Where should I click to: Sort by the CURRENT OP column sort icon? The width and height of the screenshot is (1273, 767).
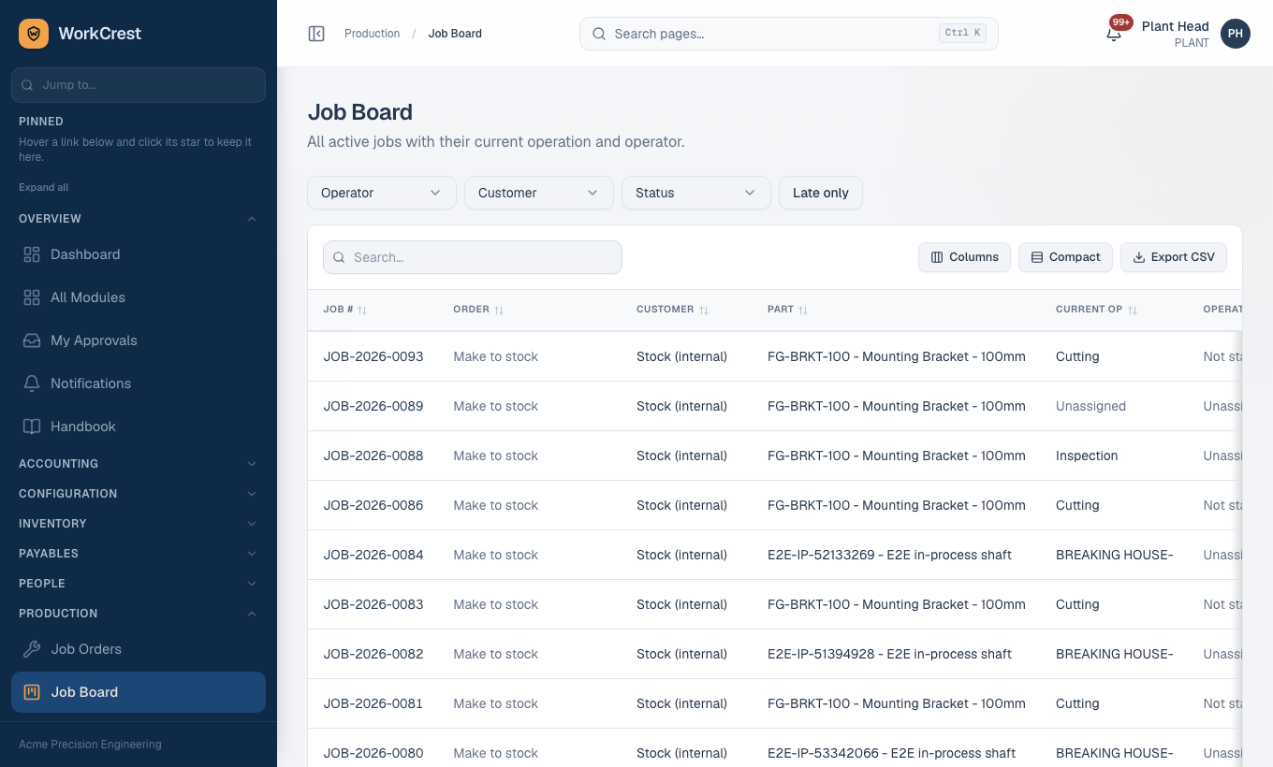(x=1133, y=310)
